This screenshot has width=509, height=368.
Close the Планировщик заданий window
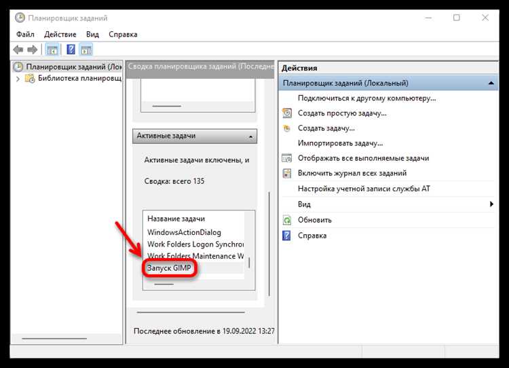pyautogui.click(x=485, y=18)
